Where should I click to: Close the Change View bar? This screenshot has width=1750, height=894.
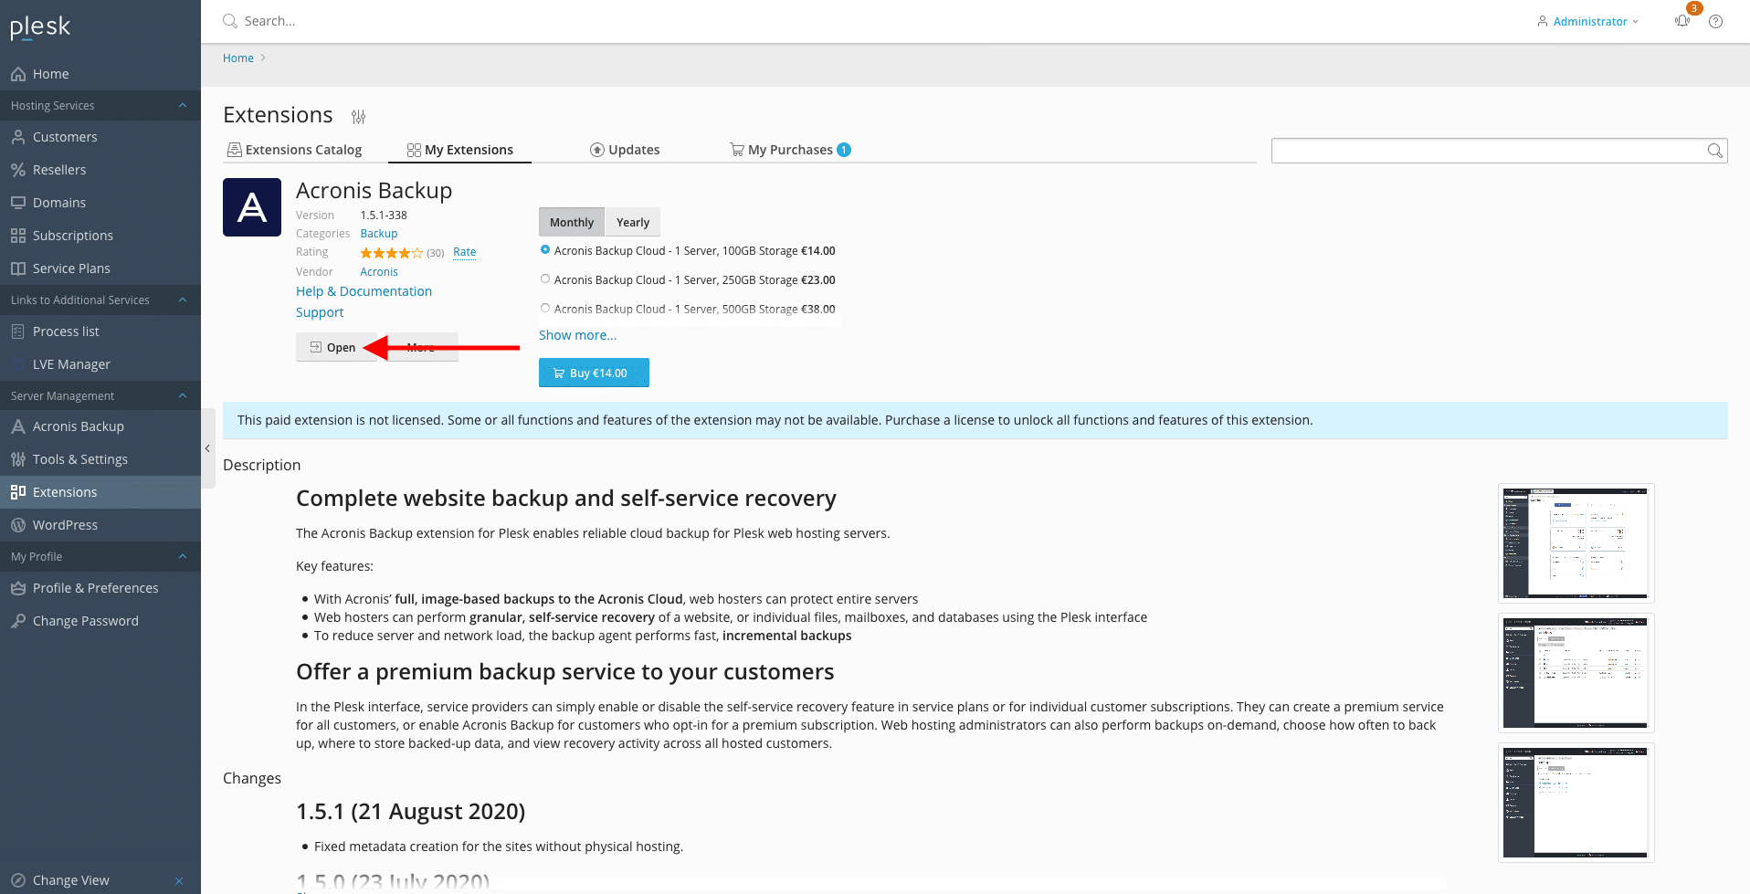(179, 881)
